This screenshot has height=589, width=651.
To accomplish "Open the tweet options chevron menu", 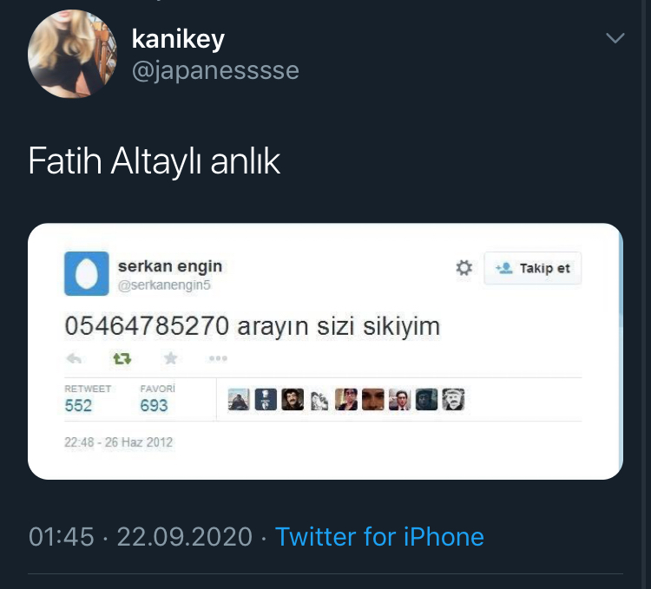I will coord(615,38).
